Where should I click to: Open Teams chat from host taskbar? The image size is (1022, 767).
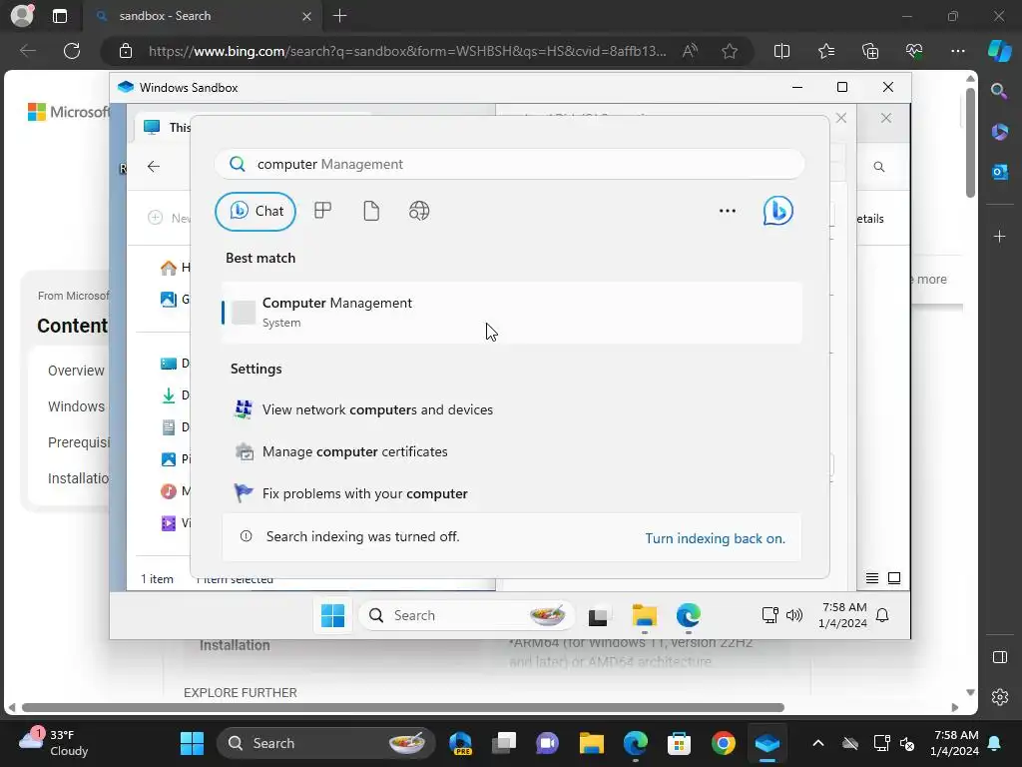pos(548,743)
